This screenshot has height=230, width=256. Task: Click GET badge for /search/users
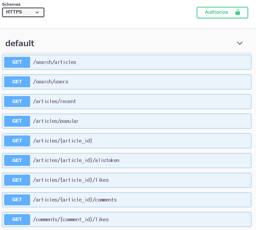click(x=17, y=82)
